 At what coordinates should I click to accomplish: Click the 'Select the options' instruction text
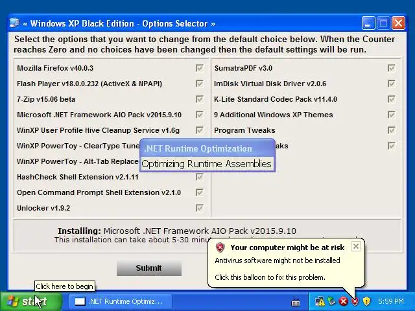coord(204,45)
